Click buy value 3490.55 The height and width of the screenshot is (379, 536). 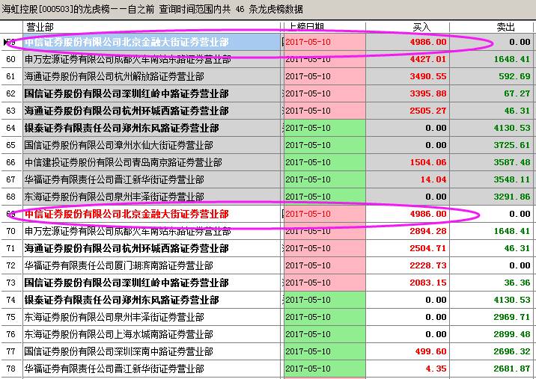pos(428,76)
